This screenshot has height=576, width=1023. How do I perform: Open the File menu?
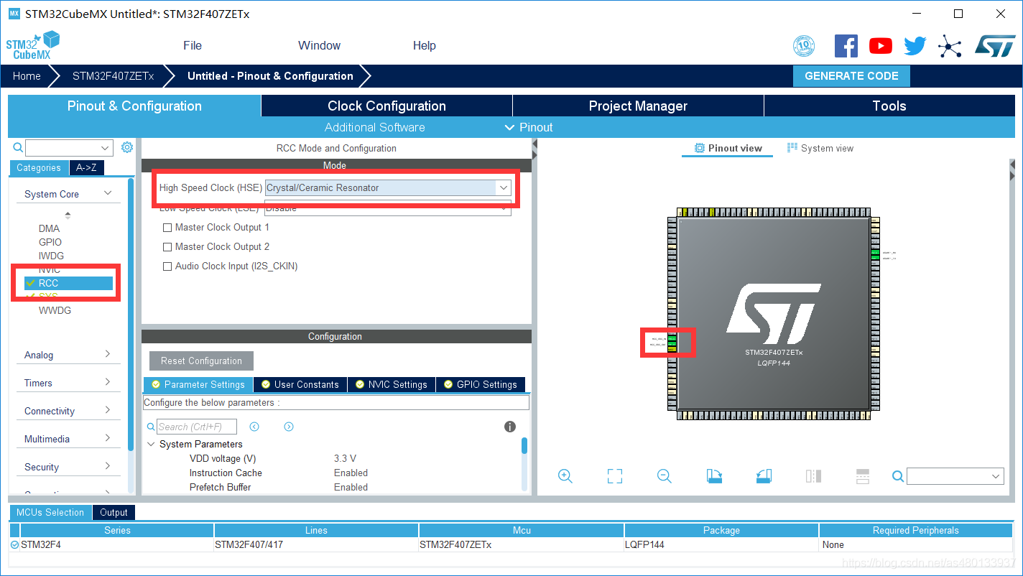193,45
